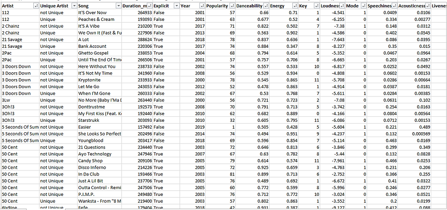Select the speechiness value 0.0409
Image resolution: width=447 pixels, height=210 pixels.
coord(382,13)
